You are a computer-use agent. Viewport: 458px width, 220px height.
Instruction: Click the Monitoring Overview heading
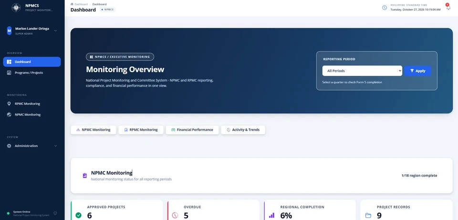[125, 69]
